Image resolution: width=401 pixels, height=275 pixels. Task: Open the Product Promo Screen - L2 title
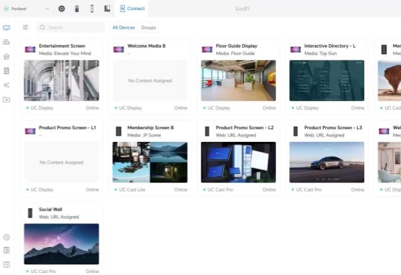(x=245, y=128)
